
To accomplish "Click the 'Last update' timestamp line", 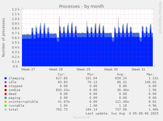I will point(122,113).
